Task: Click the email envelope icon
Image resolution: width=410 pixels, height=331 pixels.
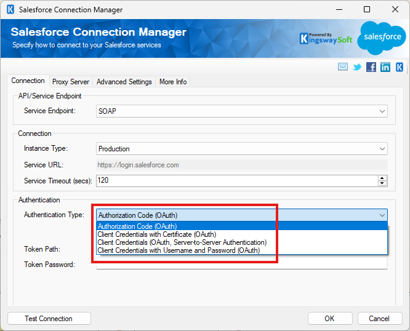Action: point(342,67)
